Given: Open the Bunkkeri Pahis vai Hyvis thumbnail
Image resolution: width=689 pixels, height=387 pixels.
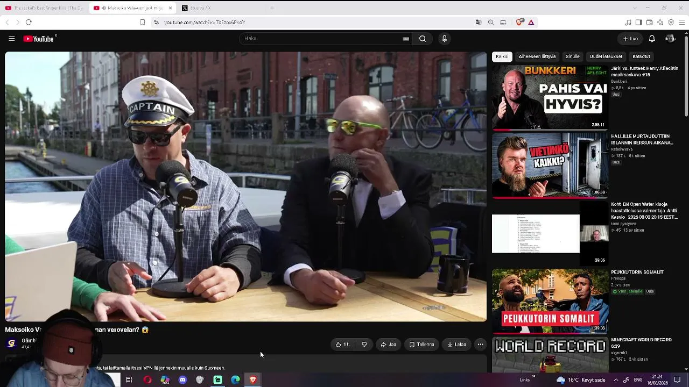Looking at the screenshot, I should 550,98.
